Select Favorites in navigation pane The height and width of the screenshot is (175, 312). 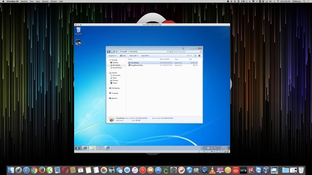point(114,60)
